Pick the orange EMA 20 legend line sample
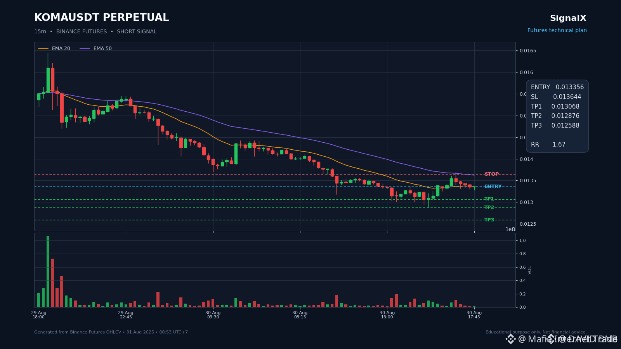The width and height of the screenshot is (621, 349). click(43, 48)
